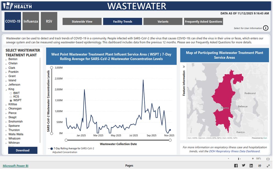Open the User Information info icon

pyautogui.click(x=266, y=28)
